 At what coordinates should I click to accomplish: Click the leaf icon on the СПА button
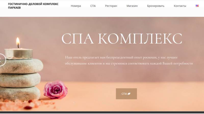[129, 94]
